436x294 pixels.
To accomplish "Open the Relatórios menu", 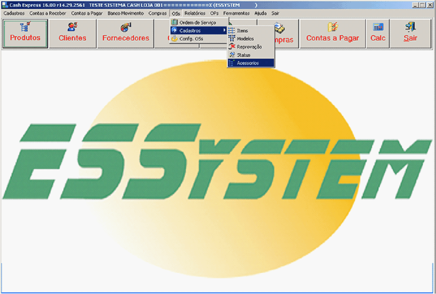I will (195, 13).
